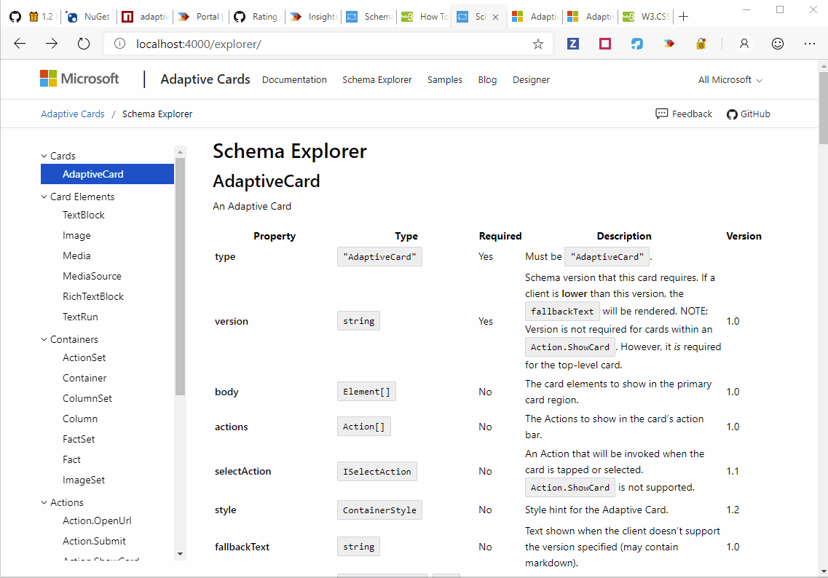The height and width of the screenshot is (578, 828).
Task: Open the Schema Explorer nav item
Action: tap(377, 79)
